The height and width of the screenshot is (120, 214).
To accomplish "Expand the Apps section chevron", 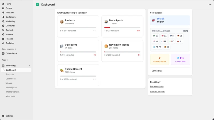I will [7, 60].
